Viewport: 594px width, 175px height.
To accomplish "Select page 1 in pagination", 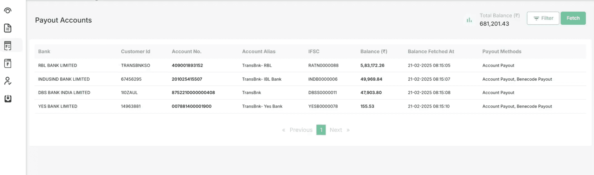I will click(x=321, y=130).
